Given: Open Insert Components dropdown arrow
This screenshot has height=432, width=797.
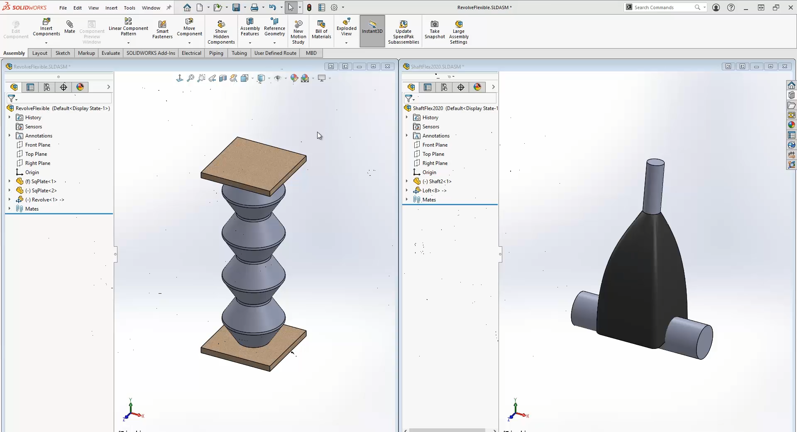Looking at the screenshot, I should (46, 43).
